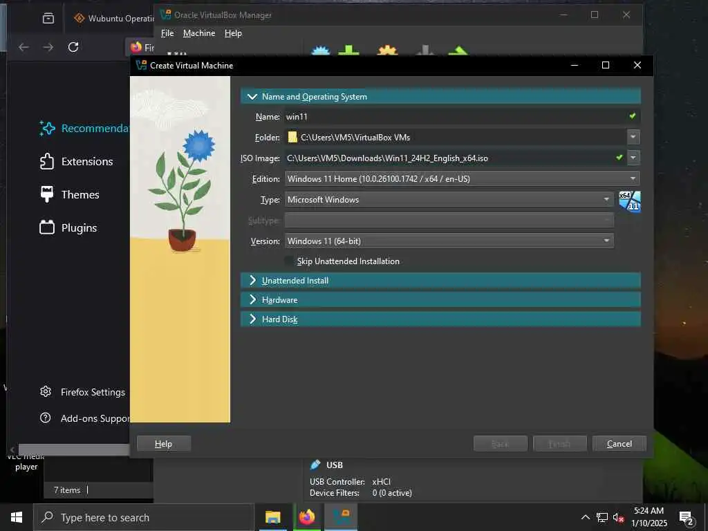Click the VirtualBox Manager title bar icon

166,15
